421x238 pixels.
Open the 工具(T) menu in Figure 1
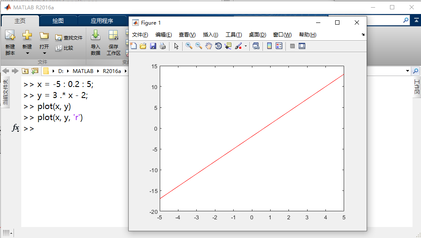(x=234, y=34)
